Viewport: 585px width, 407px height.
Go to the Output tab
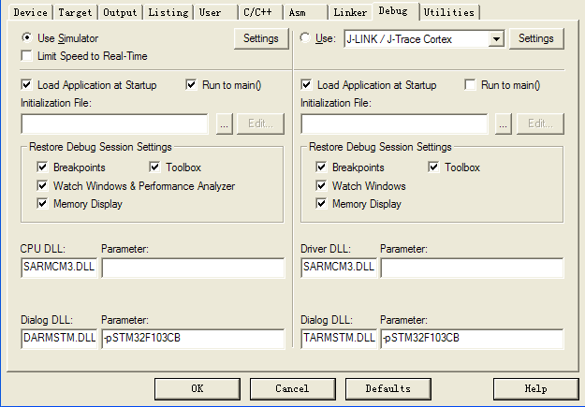[120, 13]
